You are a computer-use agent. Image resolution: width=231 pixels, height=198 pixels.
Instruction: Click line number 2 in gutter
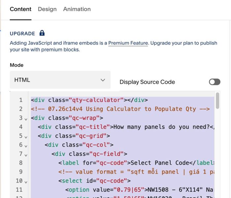(21, 109)
